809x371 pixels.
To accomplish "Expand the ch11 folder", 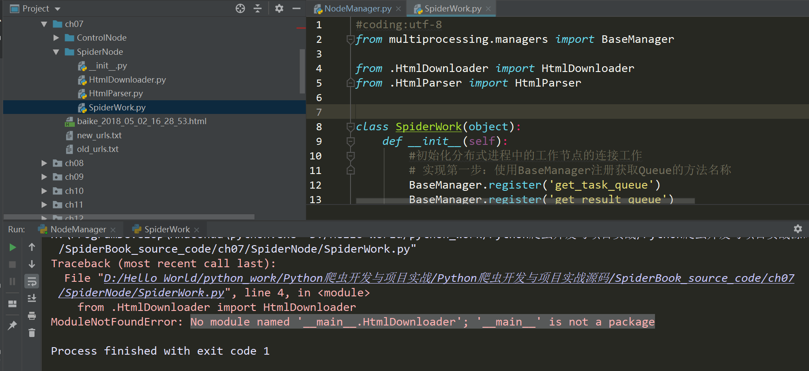I will pyautogui.click(x=44, y=205).
